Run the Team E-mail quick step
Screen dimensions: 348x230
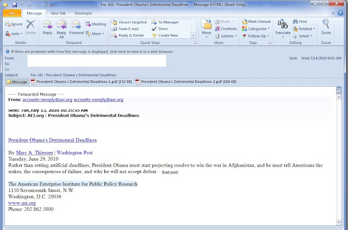[126, 29]
